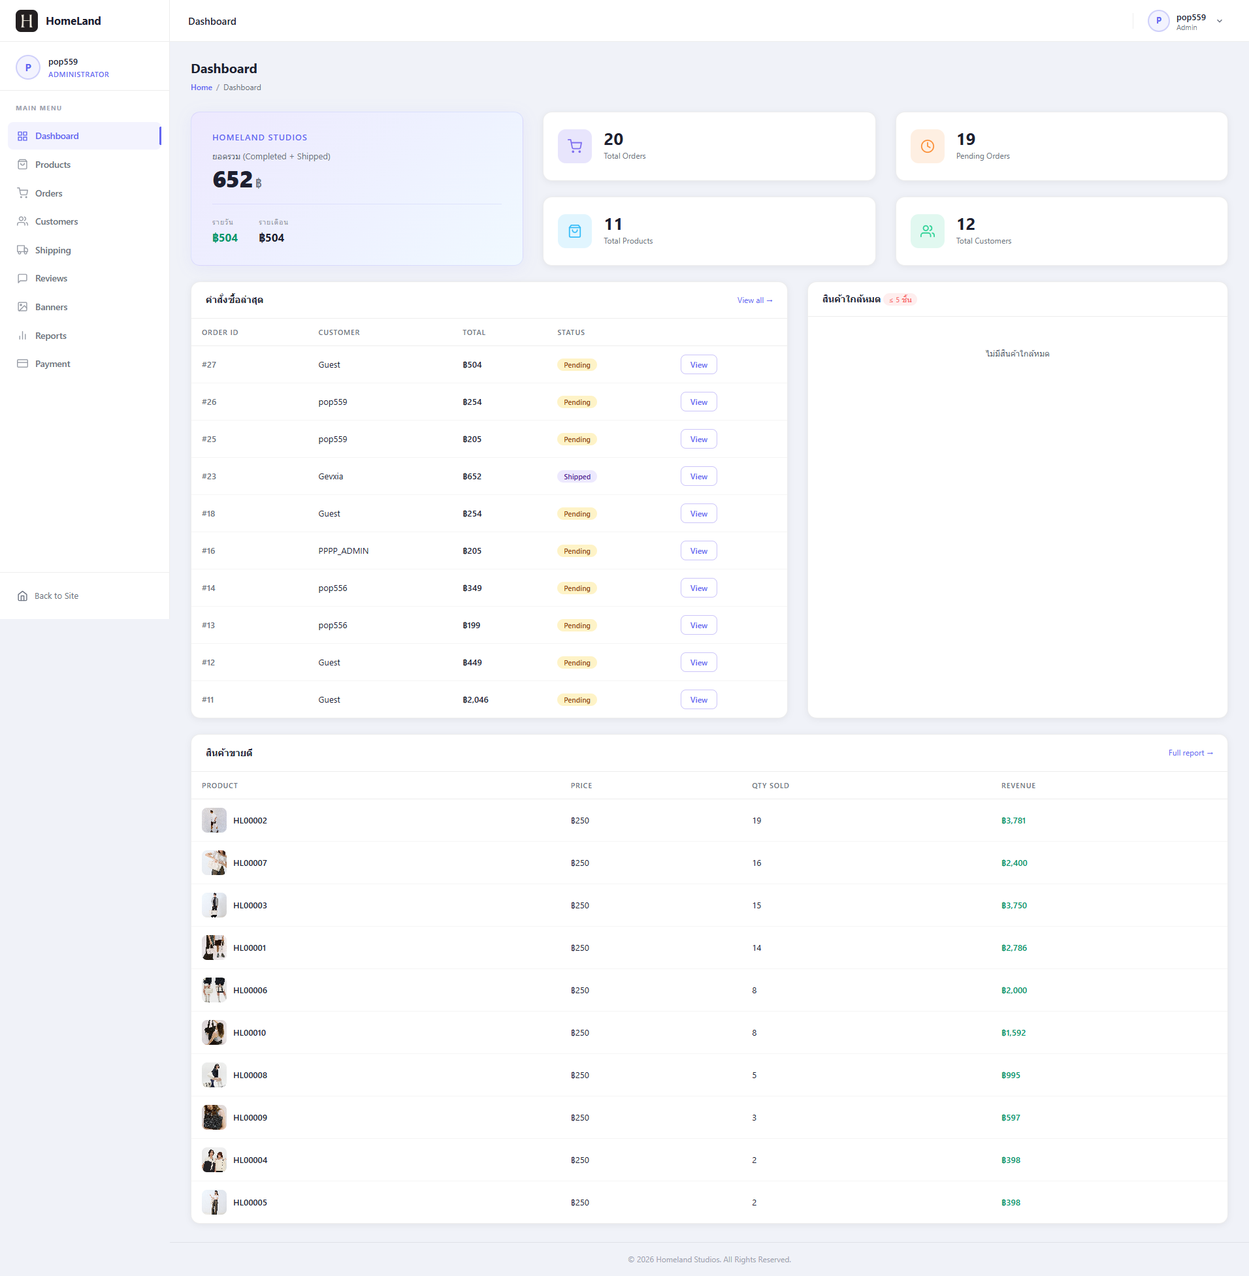Click the top-right P avatar icon
1249x1276 pixels.
pos(1158,21)
